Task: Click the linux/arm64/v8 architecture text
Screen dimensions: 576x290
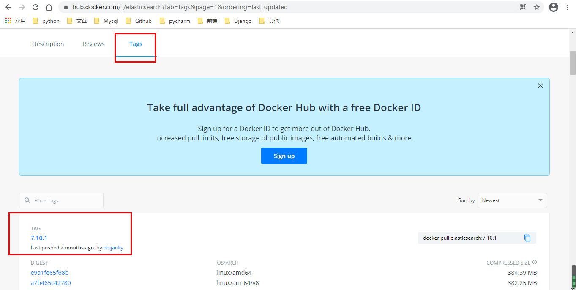Action: (x=238, y=283)
